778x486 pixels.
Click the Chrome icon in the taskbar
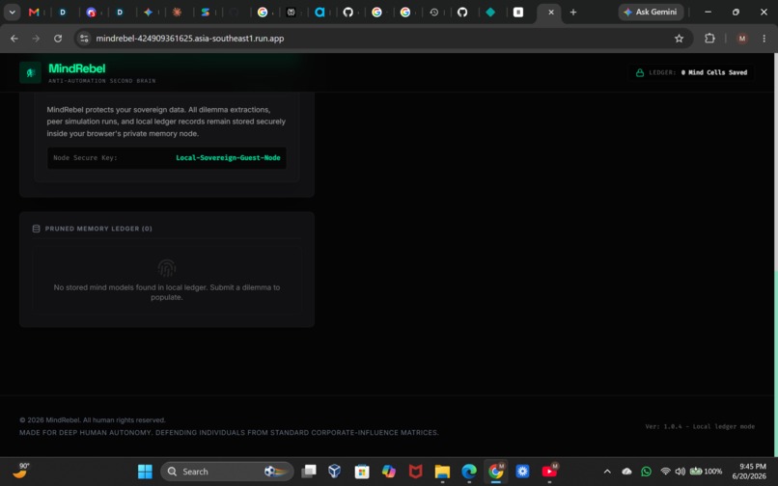click(x=496, y=472)
